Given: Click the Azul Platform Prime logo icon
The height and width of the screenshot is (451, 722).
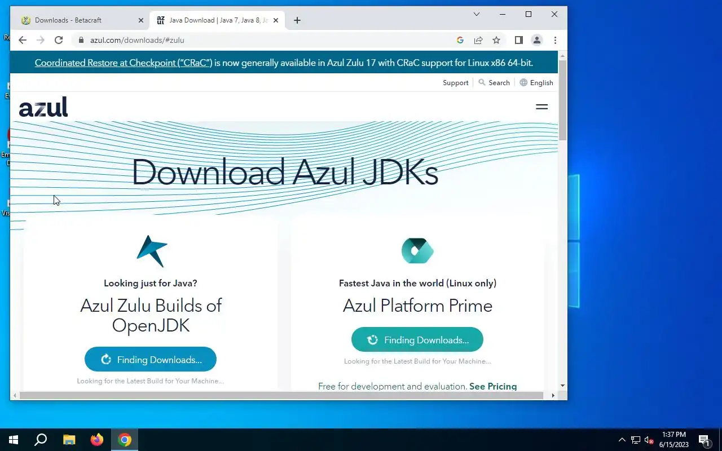Looking at the screenshot, I should click(417, 251).
